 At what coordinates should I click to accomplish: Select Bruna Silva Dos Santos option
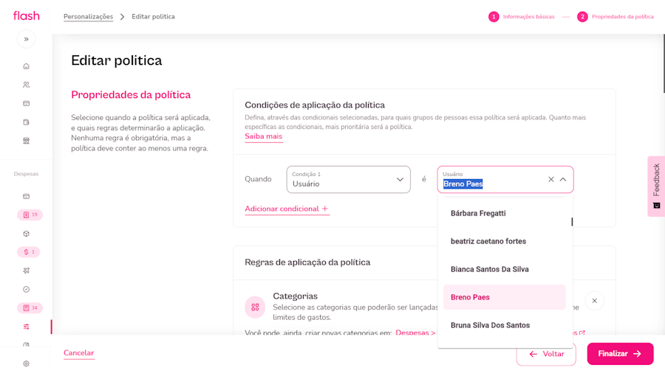click(x=504, y=325)
